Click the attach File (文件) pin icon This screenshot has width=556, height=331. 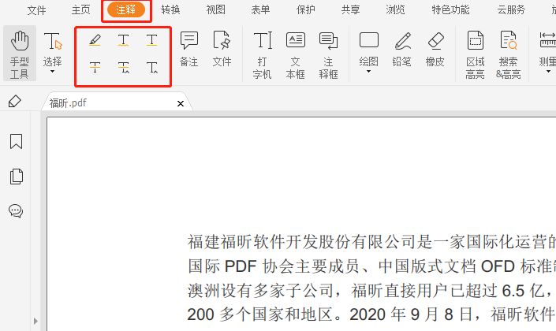tap(222, 49)
